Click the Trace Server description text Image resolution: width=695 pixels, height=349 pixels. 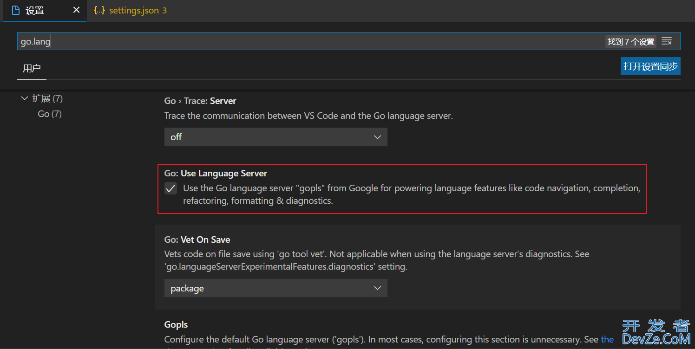tap(308, 116)
